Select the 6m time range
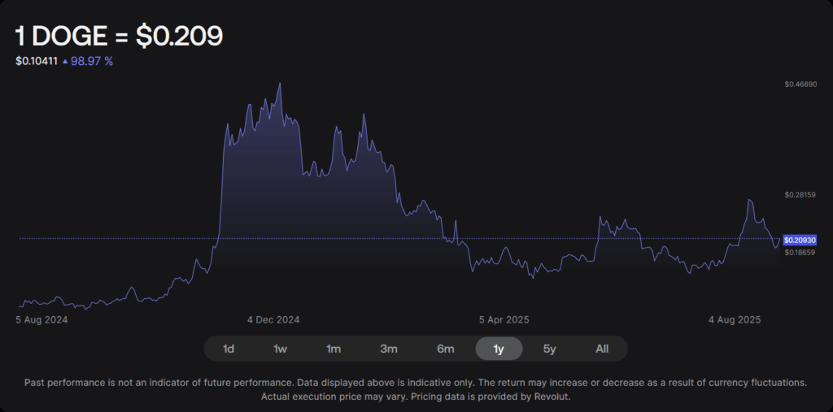Screen dimensions: 833x412 [x=445, y=349]
